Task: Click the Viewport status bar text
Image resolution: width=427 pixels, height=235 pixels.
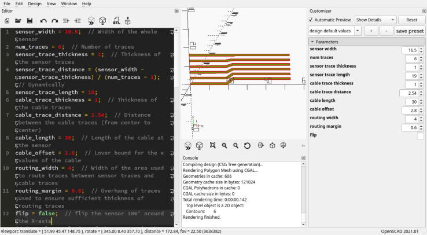Action: (111, 232)
